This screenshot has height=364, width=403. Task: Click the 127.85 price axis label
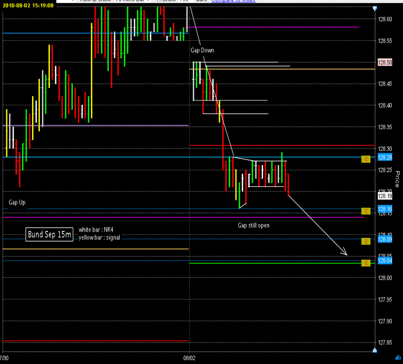385,343
